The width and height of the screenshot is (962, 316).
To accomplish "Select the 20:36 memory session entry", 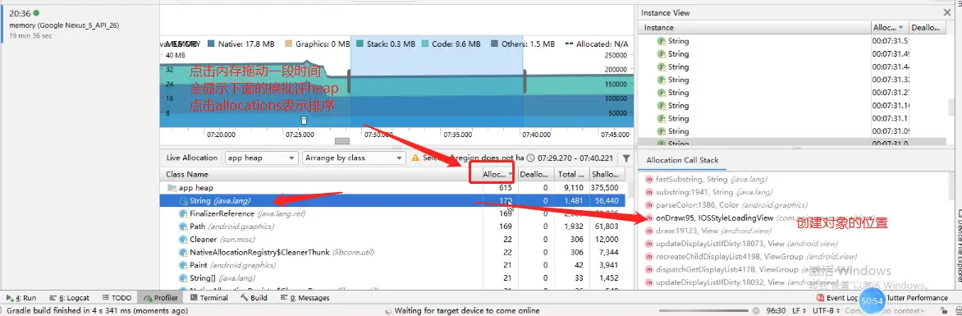I will (x=80, y=24).
